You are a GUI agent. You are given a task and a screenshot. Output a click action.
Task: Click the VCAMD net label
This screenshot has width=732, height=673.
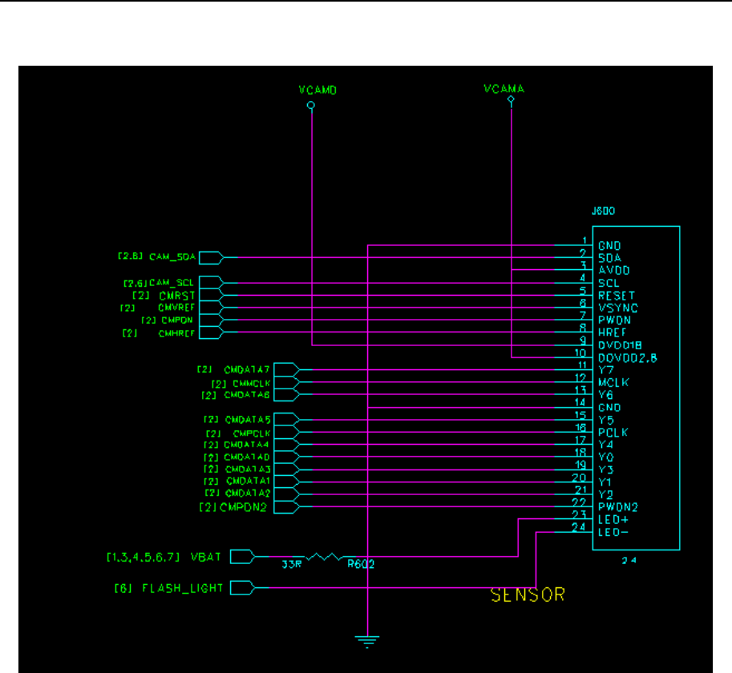[318, 90]
